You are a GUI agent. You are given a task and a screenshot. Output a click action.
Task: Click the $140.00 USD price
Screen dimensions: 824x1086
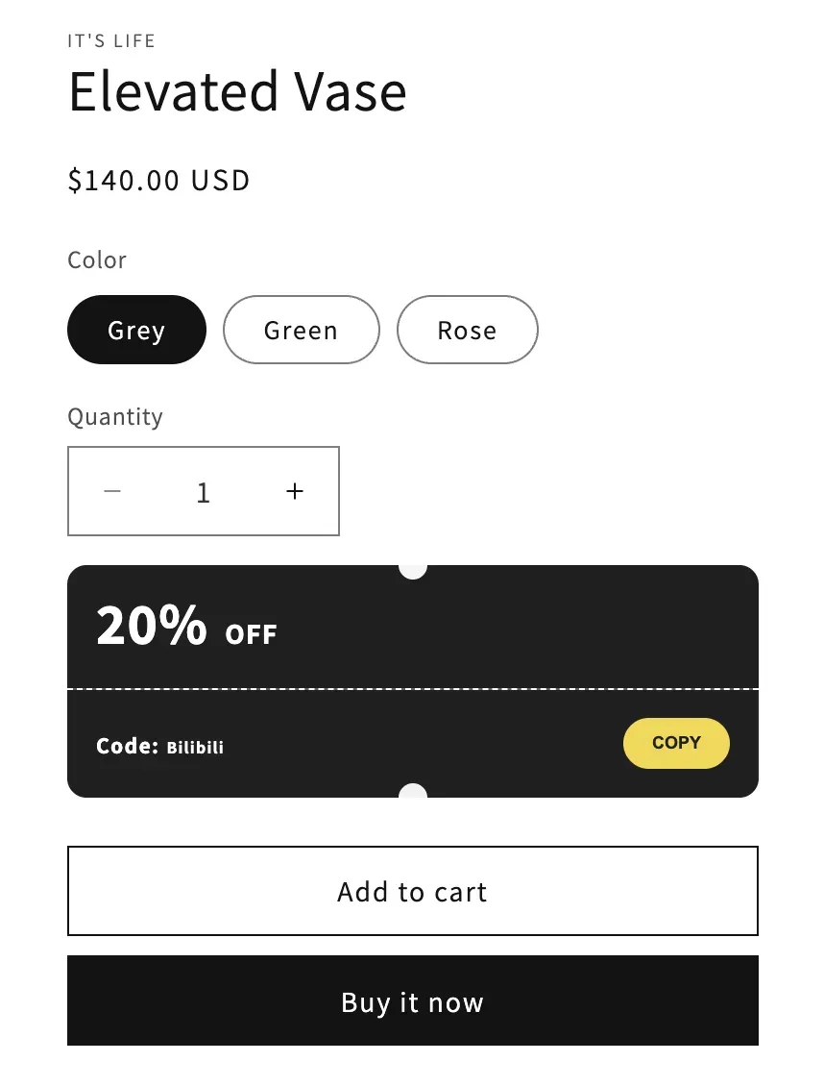tap(158, 180)
